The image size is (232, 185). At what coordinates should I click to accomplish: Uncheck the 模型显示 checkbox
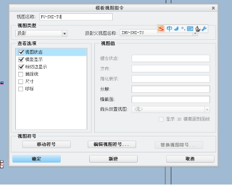pos(21,60)
